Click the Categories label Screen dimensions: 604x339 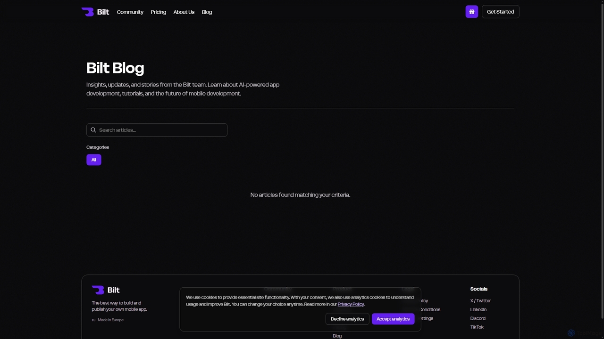point(98,147)
